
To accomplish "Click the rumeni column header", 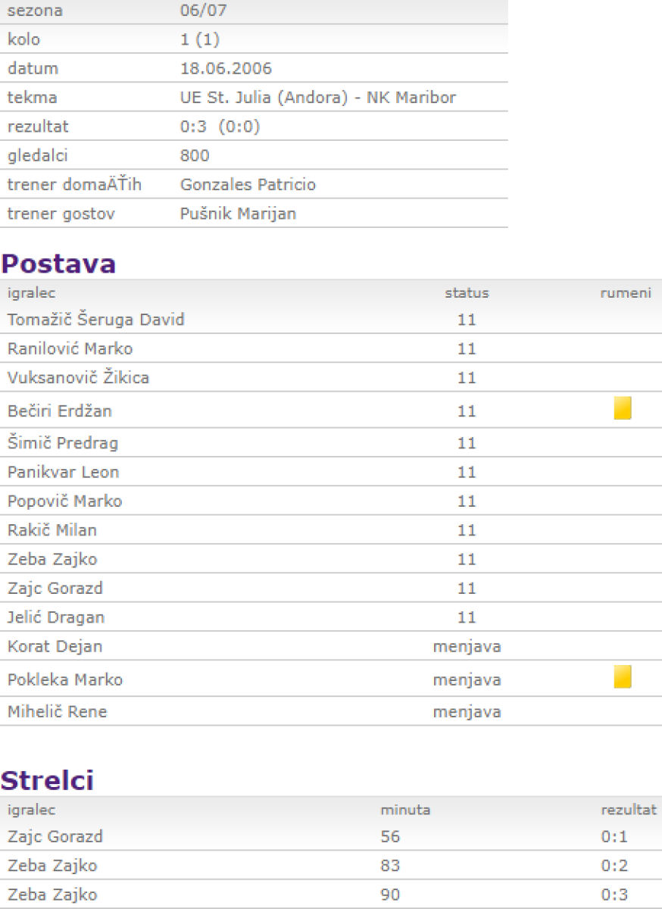I will pos(626,293).
